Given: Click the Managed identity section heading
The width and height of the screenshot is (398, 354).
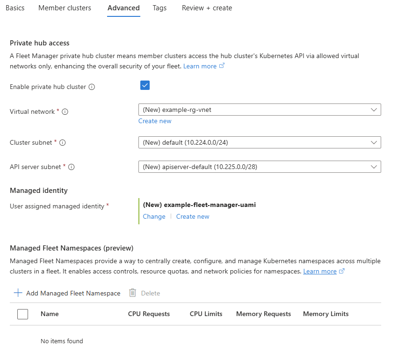Looking at the screenshot, I should point(39,191).
